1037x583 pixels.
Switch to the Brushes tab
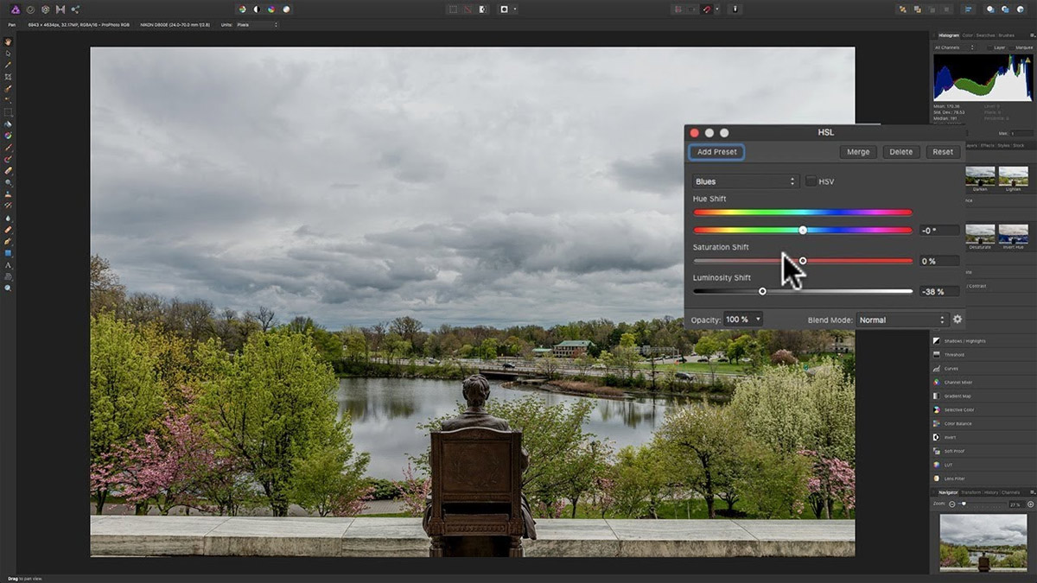1006,35
